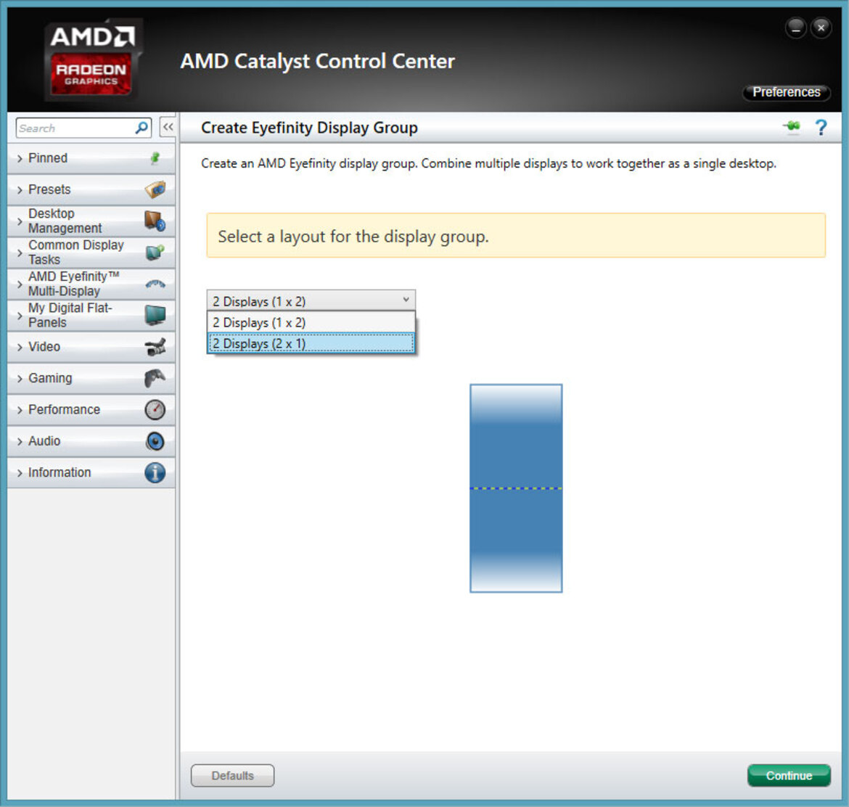Click the Create Eyefinity Display Group heading

309,128
